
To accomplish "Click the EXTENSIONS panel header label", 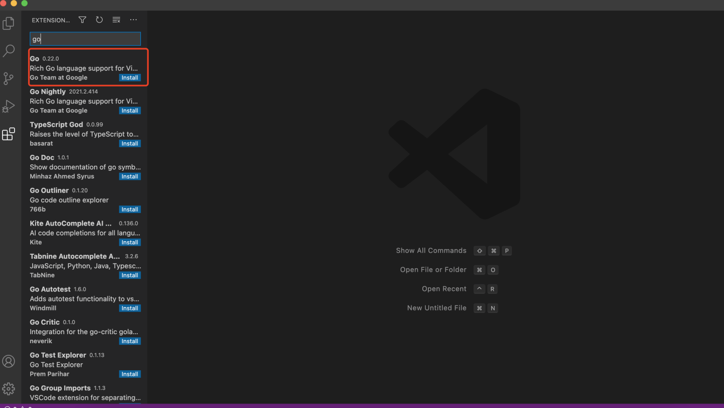I will pyautogui.click(x=51, y=20).
